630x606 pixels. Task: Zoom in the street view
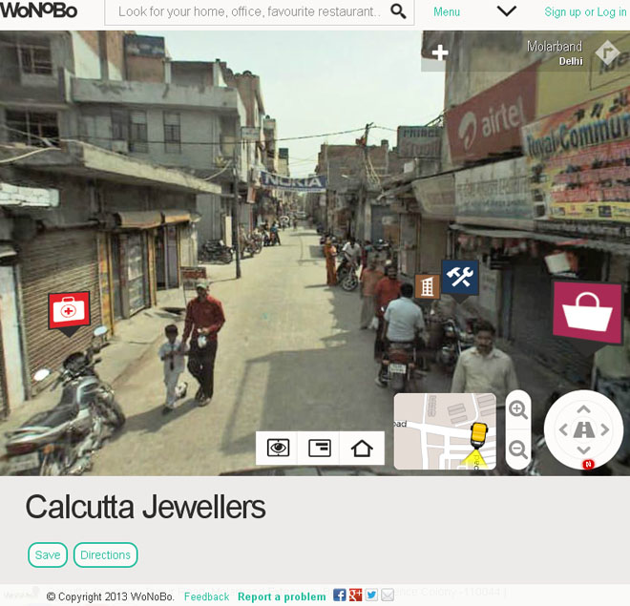[518, 409]
